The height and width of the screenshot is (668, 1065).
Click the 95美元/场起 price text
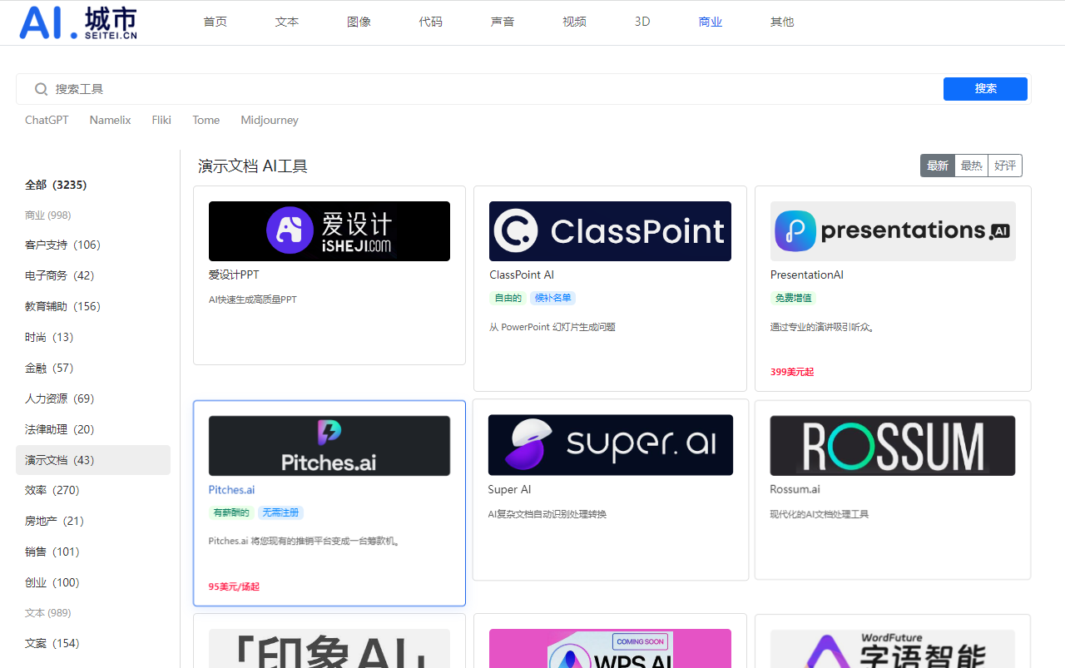click(234, 586)
